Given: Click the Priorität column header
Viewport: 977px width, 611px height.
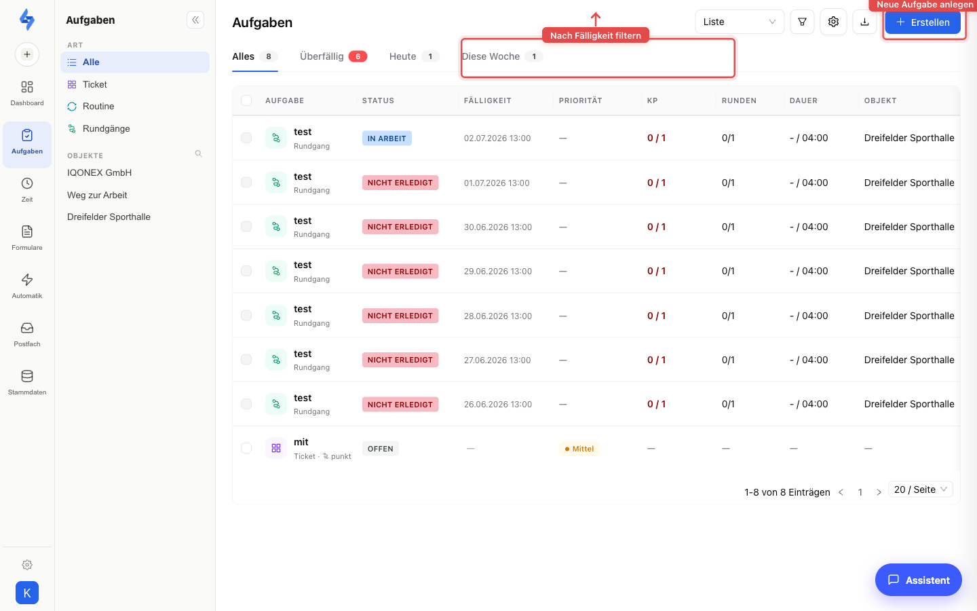Looking at the screenshot, I should 580,100.
